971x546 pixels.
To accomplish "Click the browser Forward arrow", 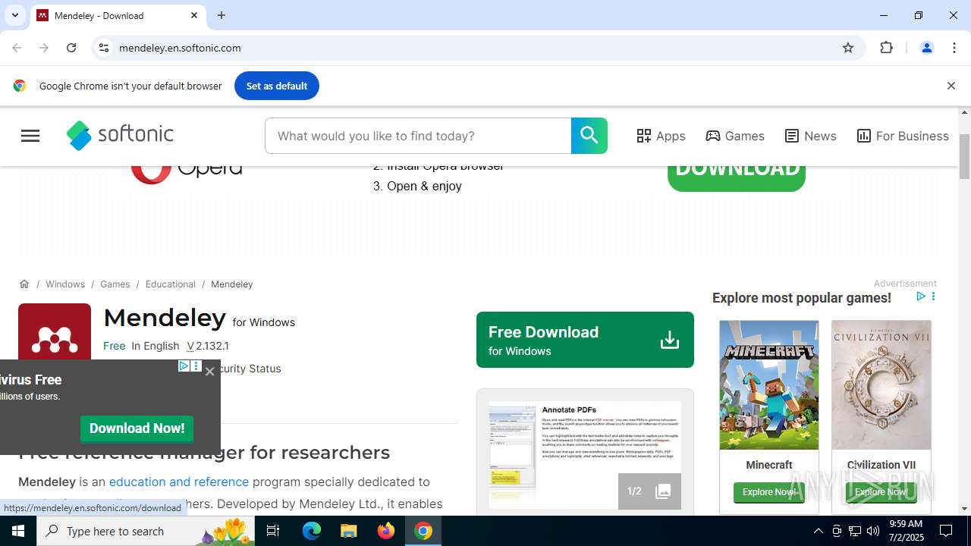I will 44,48.
